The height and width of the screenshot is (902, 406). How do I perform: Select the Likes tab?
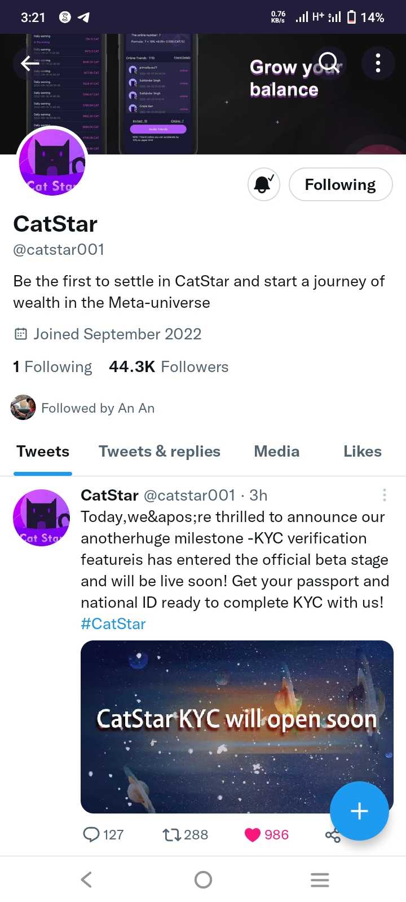[362, 452]
